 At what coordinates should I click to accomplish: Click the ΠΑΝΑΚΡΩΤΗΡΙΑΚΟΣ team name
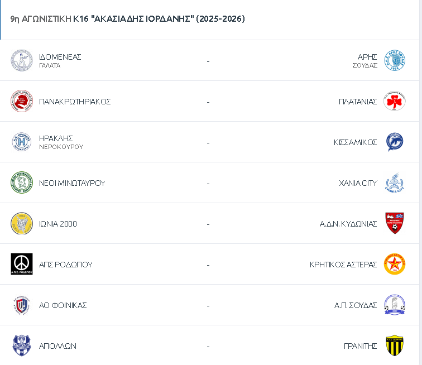pos(75,102)
